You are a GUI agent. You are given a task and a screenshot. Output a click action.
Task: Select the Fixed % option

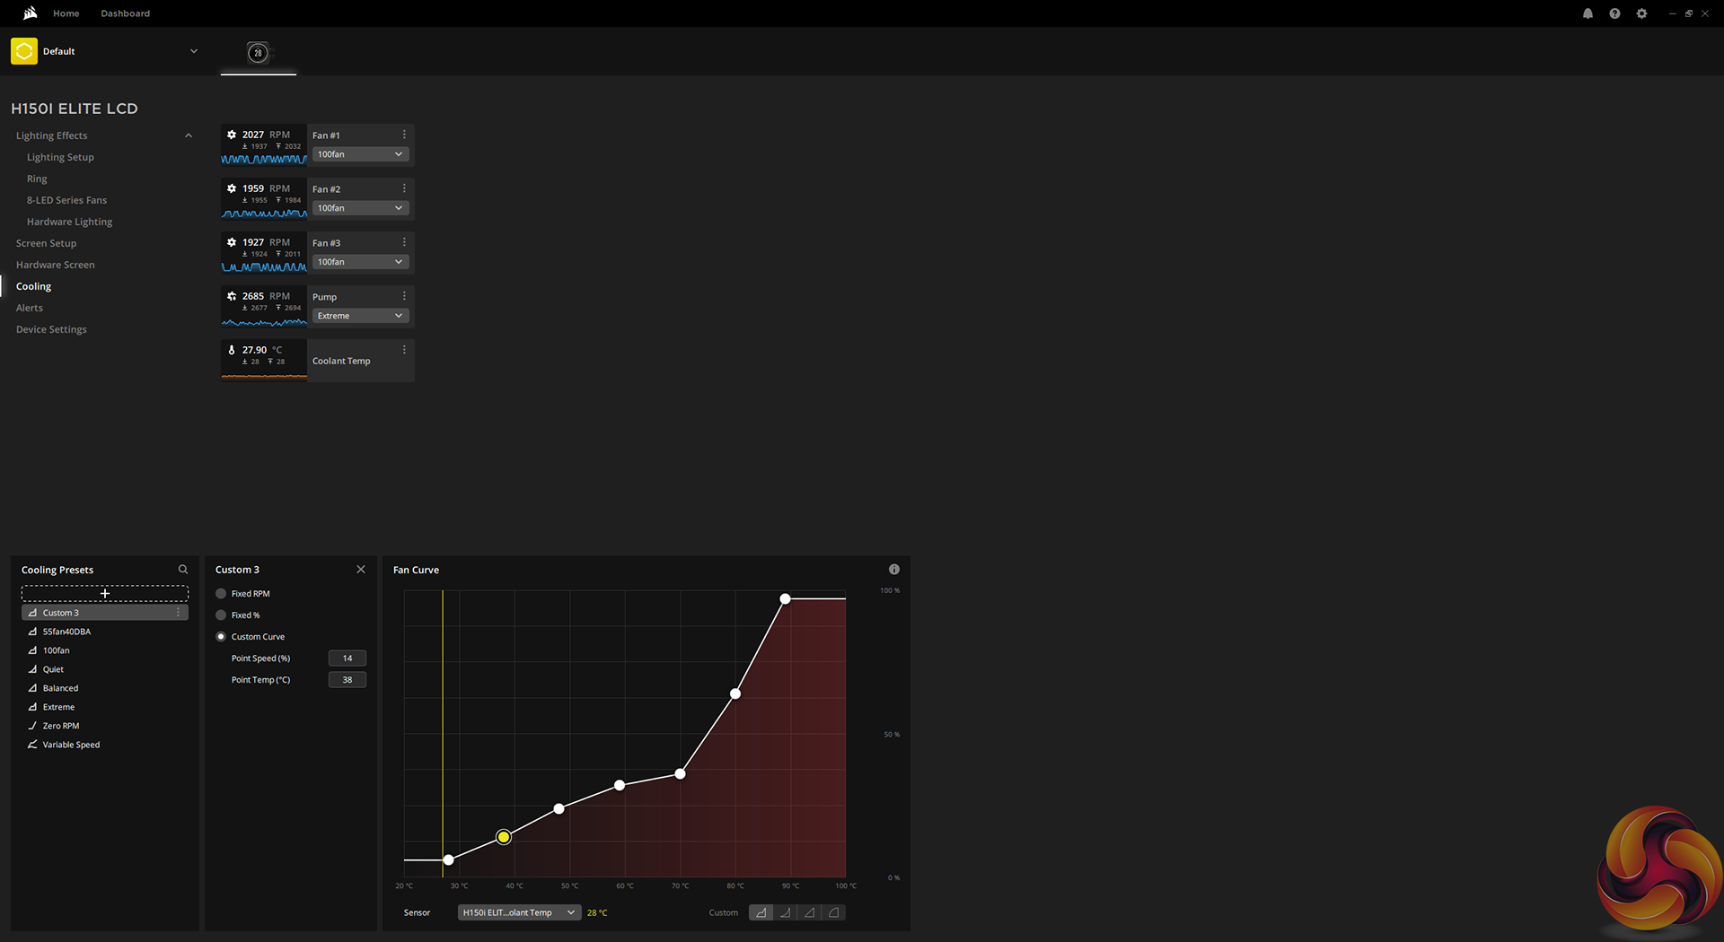221,615
